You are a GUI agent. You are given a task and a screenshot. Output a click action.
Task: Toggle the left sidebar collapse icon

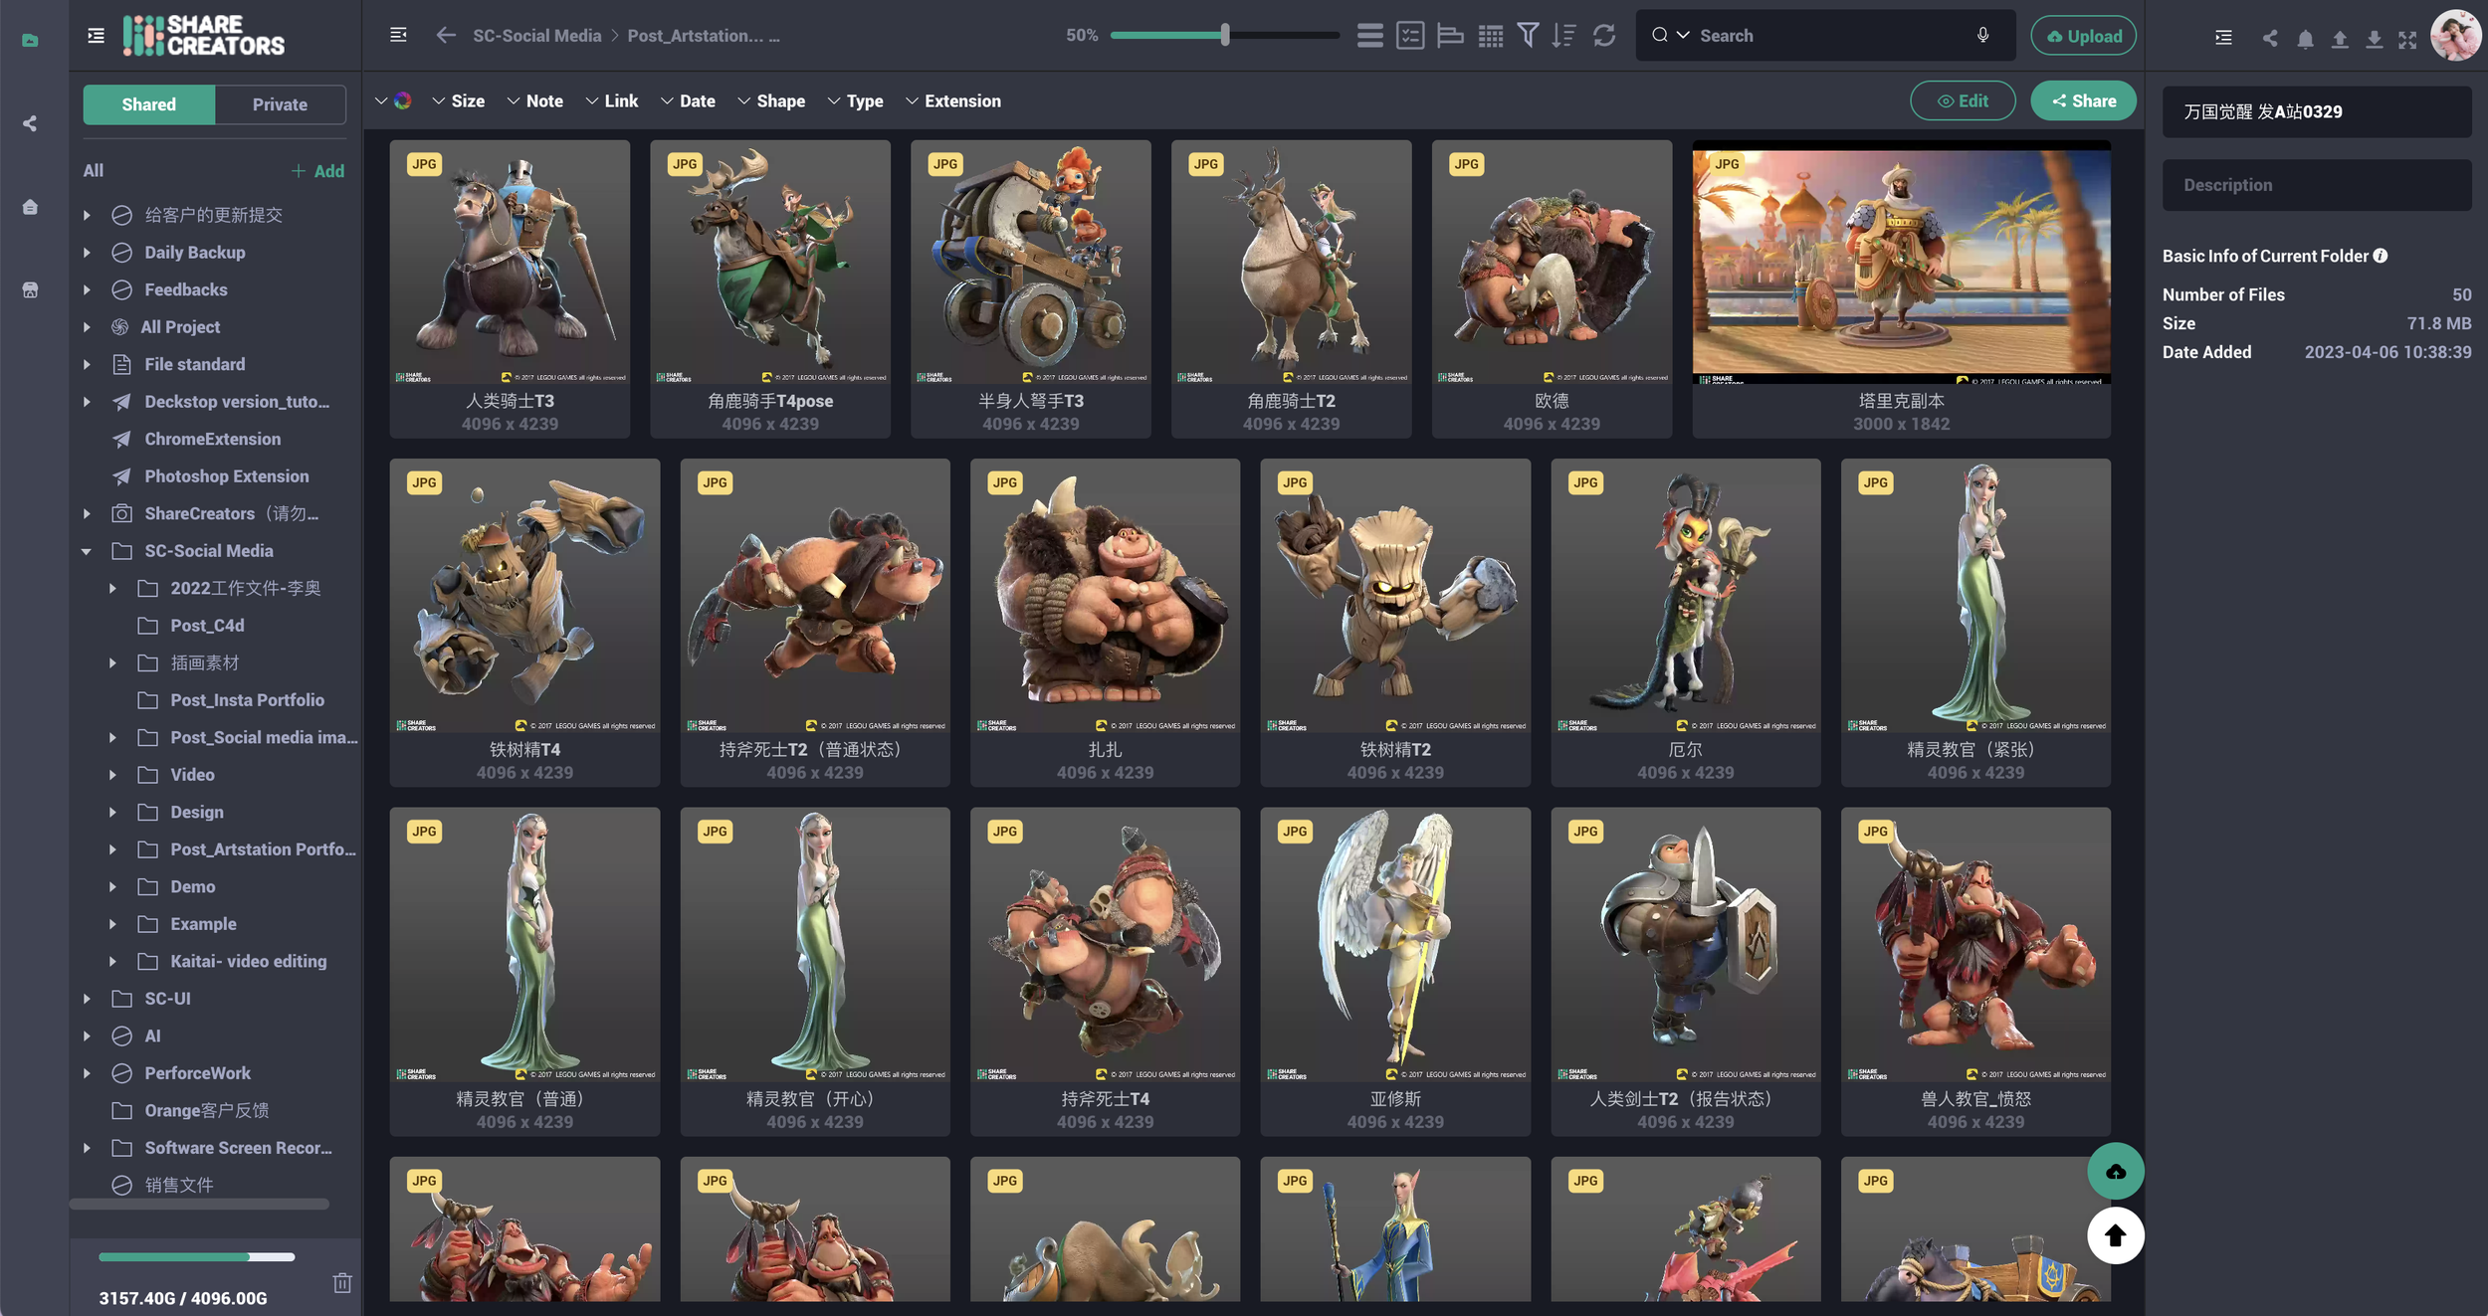(x=96, y=36)
